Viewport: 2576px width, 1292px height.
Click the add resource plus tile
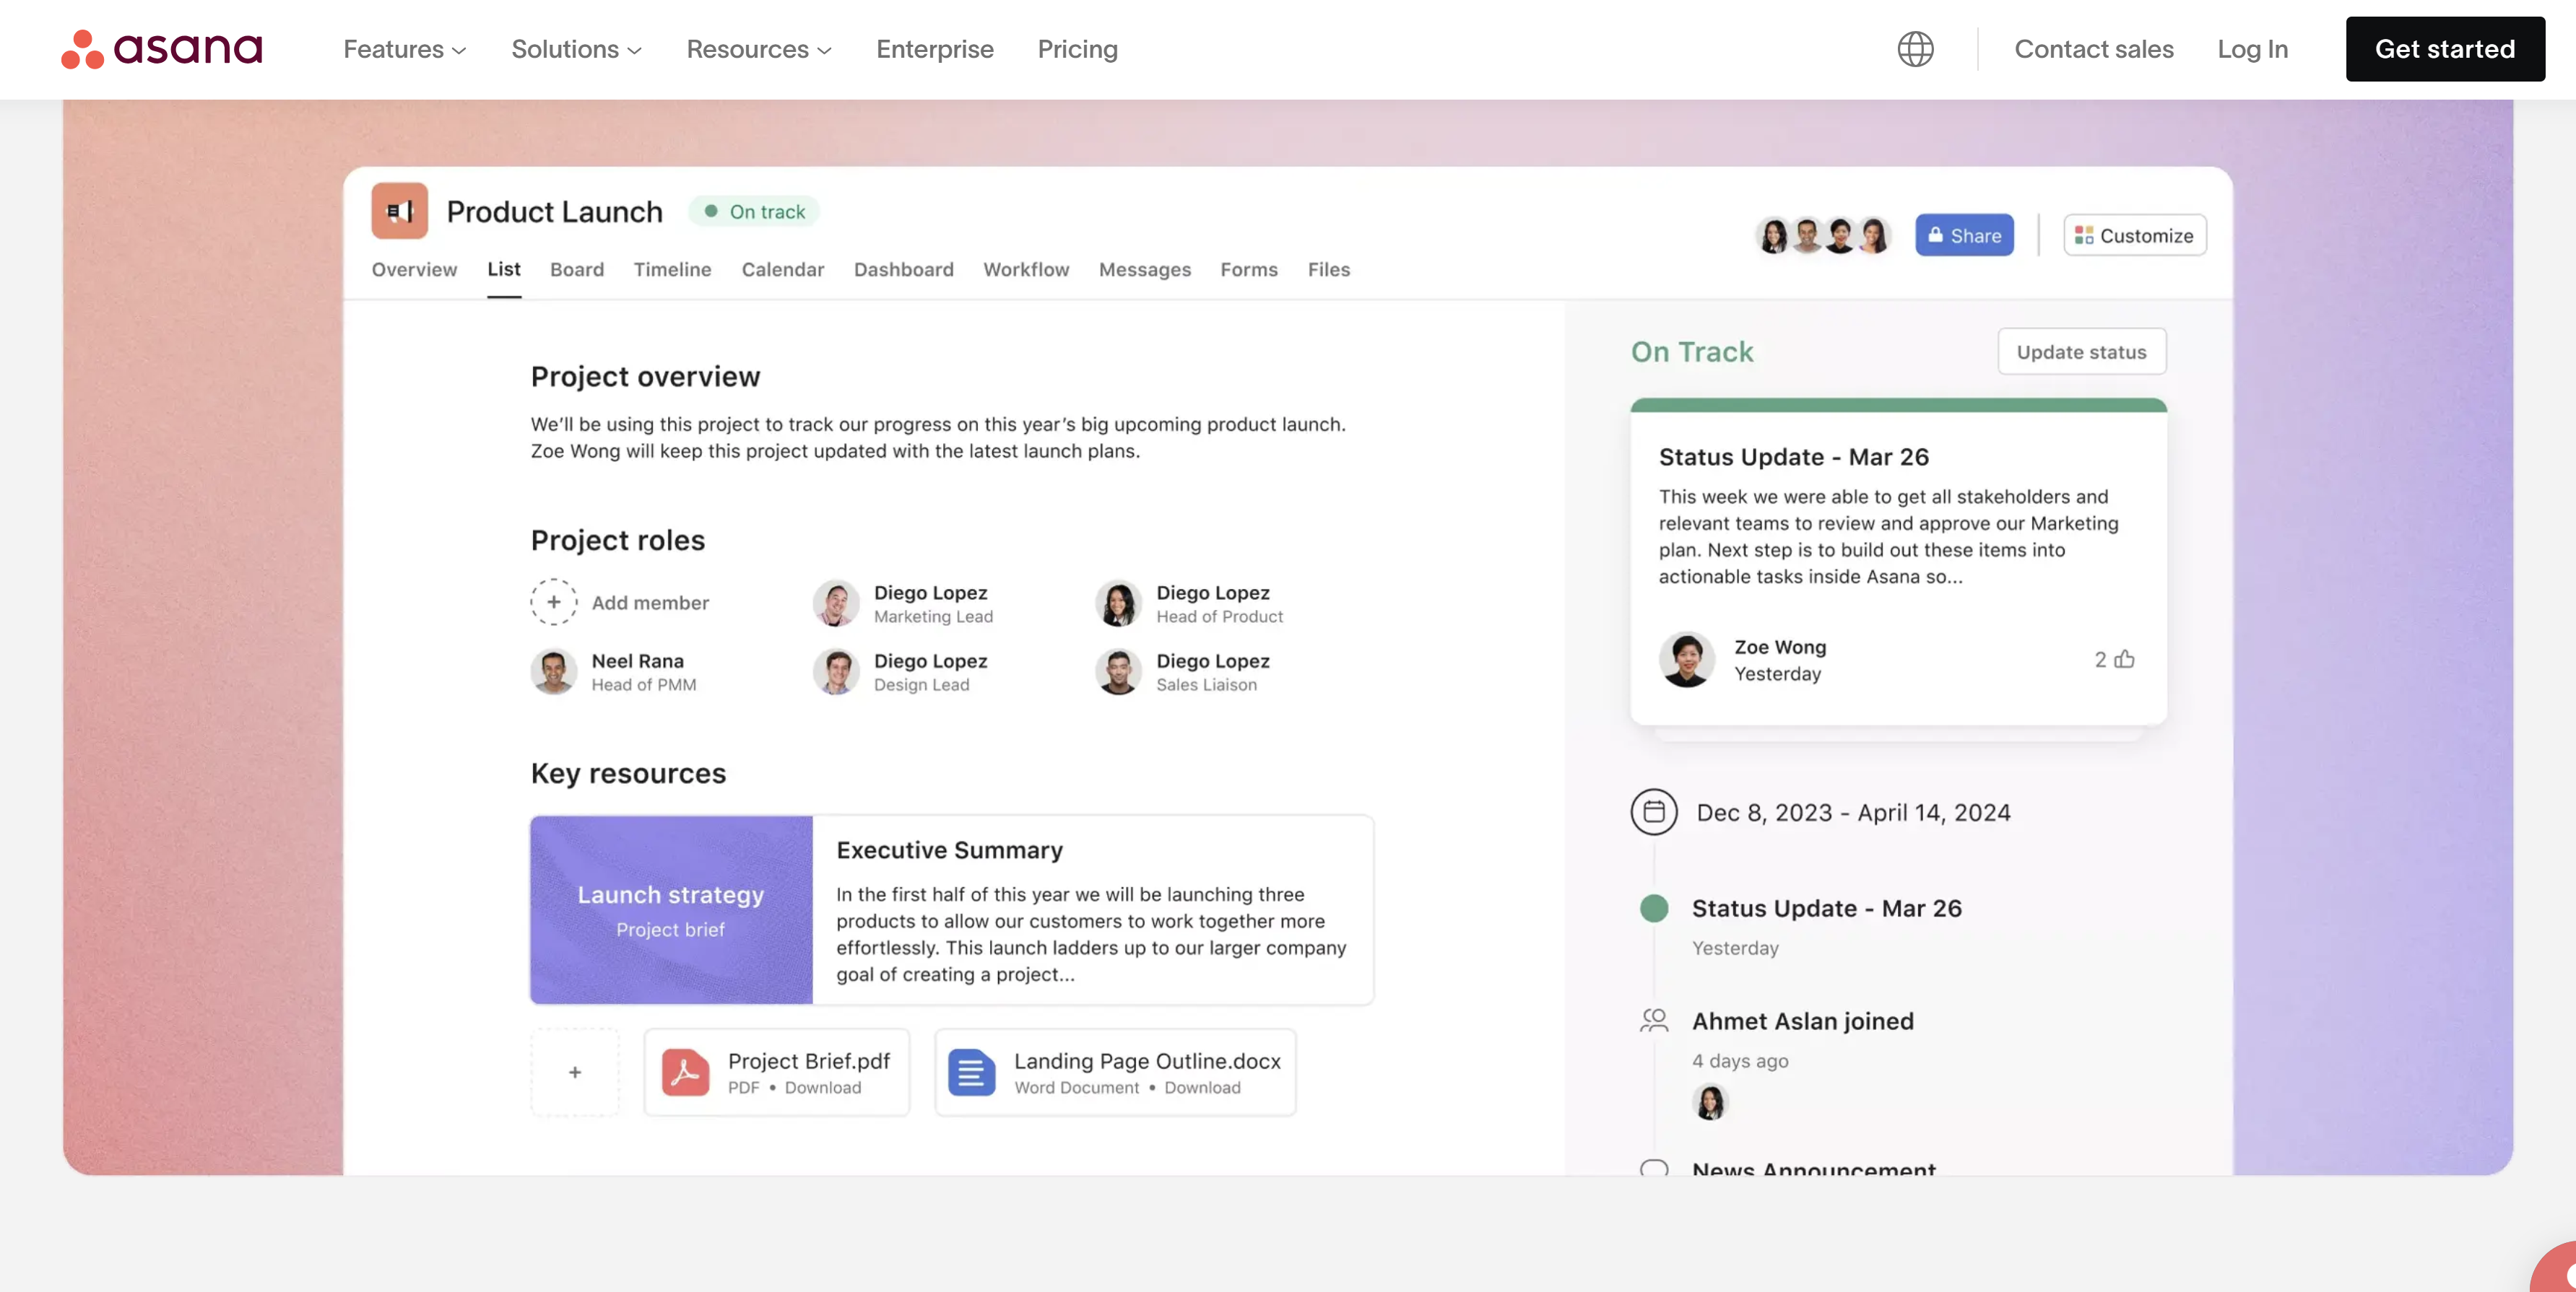point(575,1072)
